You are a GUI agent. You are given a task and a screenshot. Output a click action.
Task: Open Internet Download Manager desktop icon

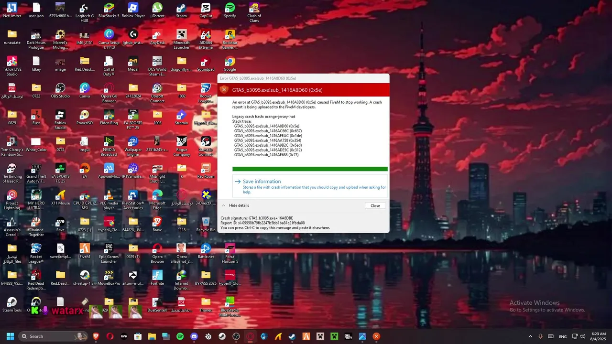(182, 280)
